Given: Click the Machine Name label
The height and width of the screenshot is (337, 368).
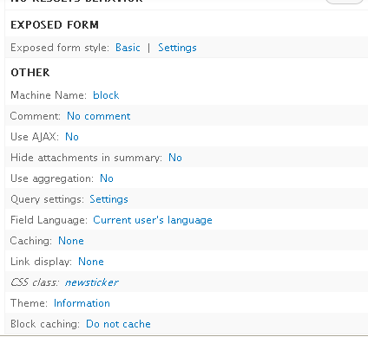Looking at the screenshot, I should coord(49,95).
